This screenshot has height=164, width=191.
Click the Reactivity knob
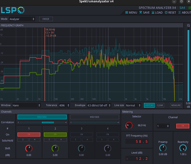coord(183,148)
